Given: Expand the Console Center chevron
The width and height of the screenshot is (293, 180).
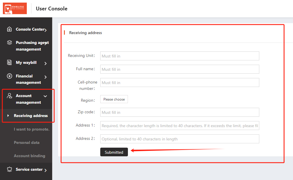Looking at the screenshot, I should click(46, 30).
